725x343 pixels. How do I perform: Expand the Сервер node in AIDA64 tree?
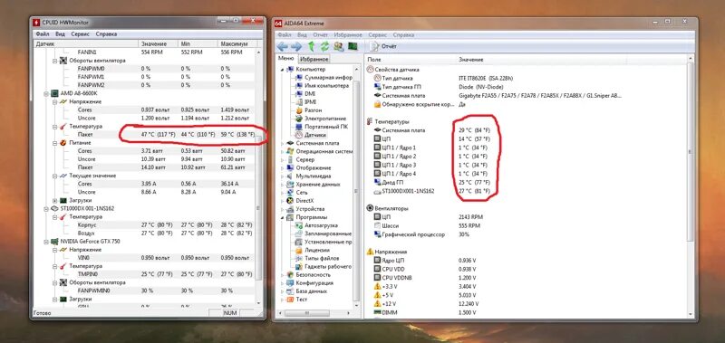click(x=284, y=159)
